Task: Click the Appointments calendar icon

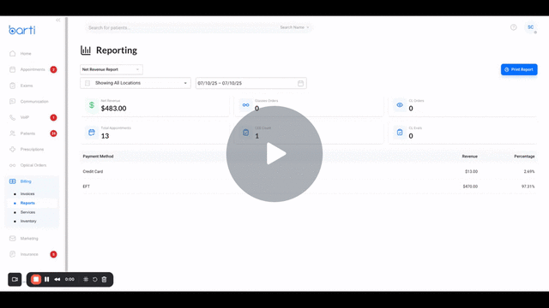Action: 13,69
